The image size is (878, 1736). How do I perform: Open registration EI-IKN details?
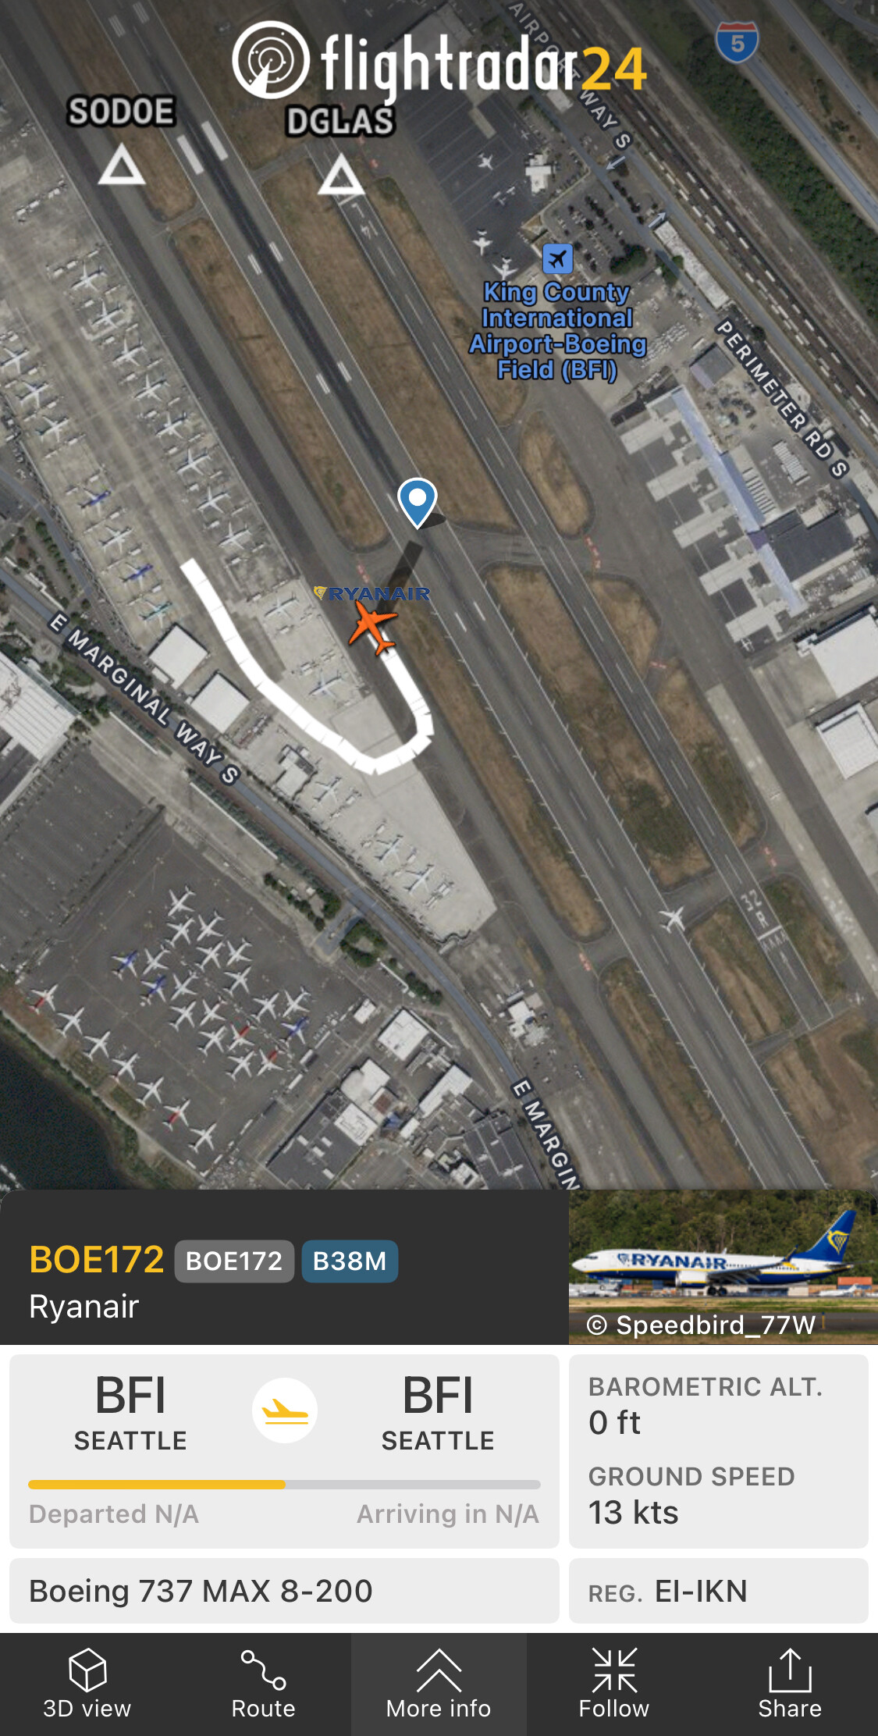719,1591
